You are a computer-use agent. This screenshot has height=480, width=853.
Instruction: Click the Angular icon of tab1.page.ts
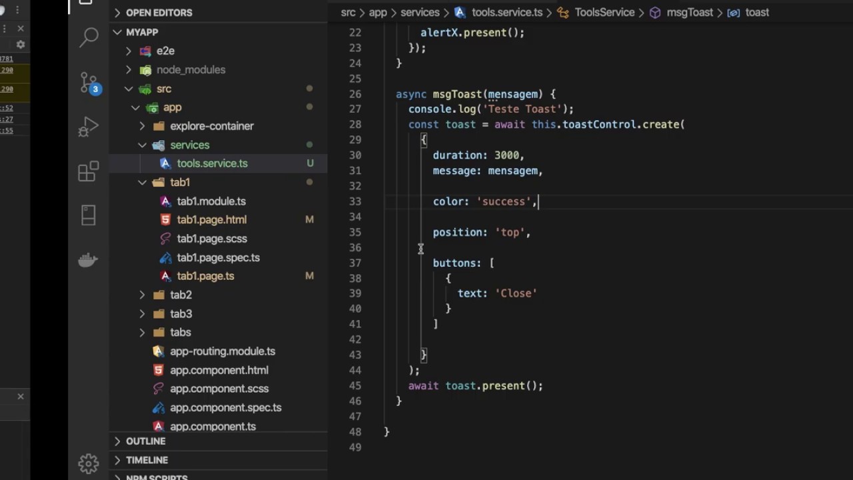point(165,276)
